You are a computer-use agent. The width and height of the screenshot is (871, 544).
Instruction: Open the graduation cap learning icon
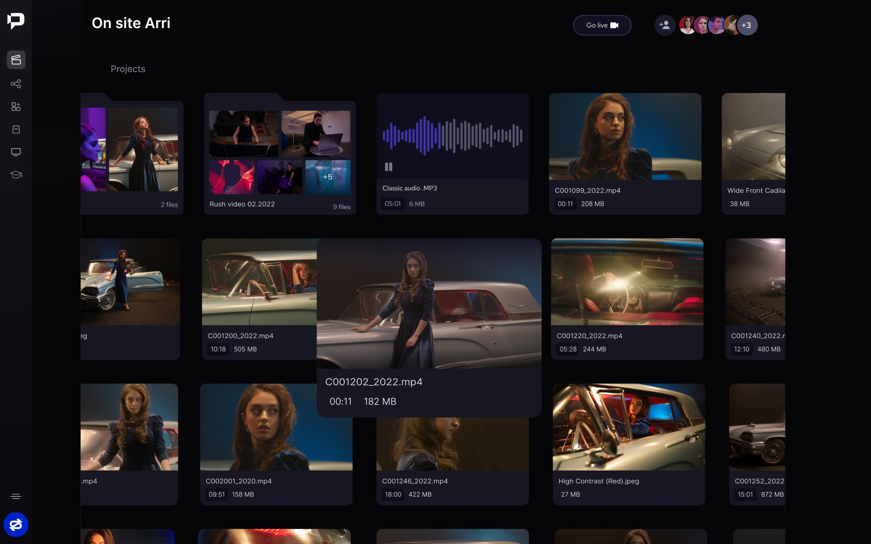click(16, 175)
